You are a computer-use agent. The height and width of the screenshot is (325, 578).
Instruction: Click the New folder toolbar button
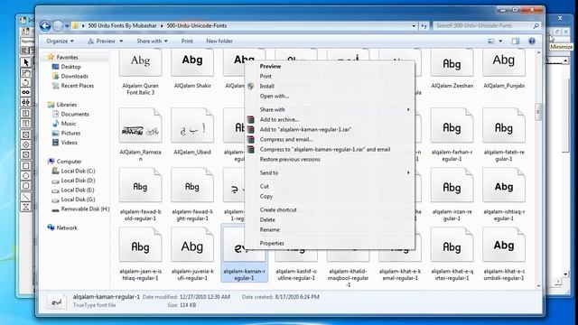click(x=219, y=41)
